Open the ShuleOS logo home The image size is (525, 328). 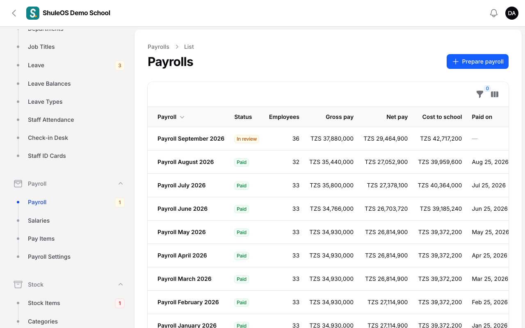click(x=33, y=13)
